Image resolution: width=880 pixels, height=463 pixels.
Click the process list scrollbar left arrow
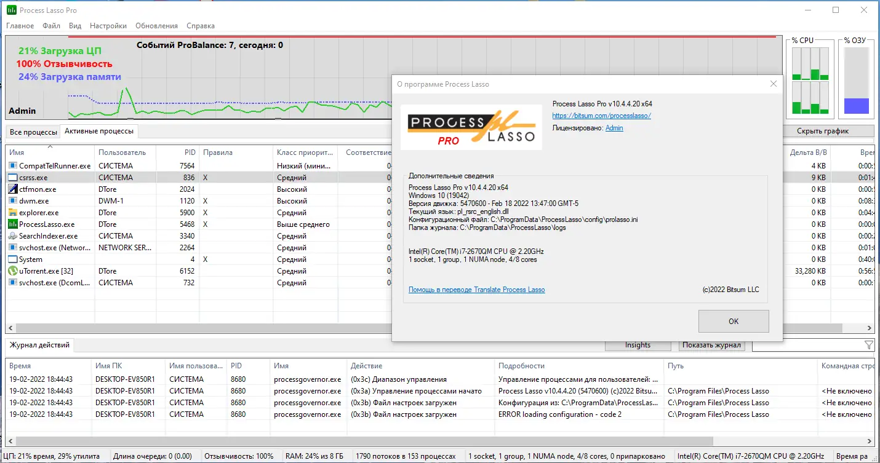pos(10,328)
